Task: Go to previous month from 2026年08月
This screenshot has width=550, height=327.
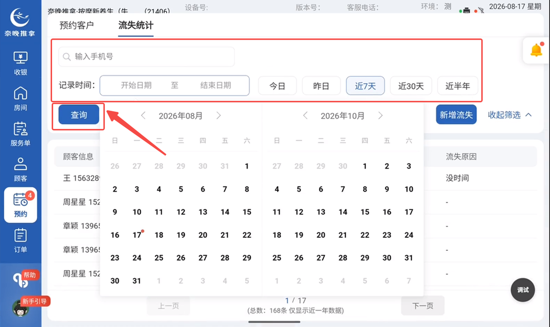Action: 143,115
